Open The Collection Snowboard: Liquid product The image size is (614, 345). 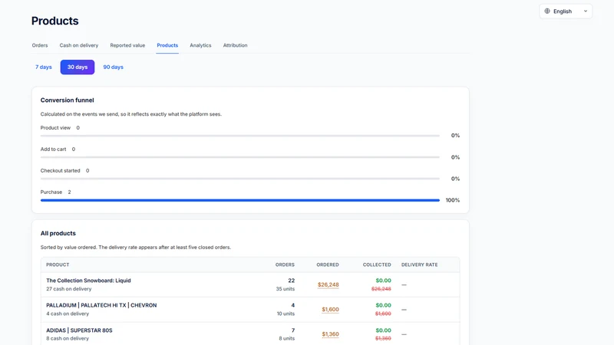(88, 281)
